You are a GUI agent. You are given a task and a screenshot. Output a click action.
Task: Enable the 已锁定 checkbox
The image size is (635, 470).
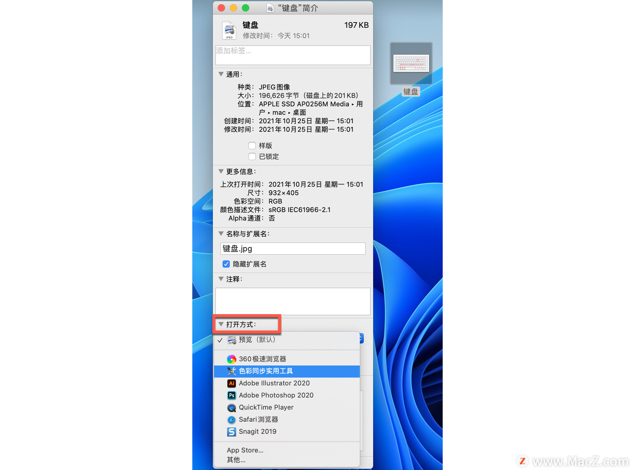pos(252,157)
